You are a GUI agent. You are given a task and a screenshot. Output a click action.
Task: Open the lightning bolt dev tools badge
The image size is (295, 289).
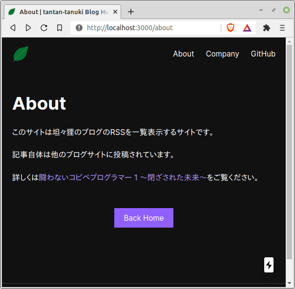269,265
